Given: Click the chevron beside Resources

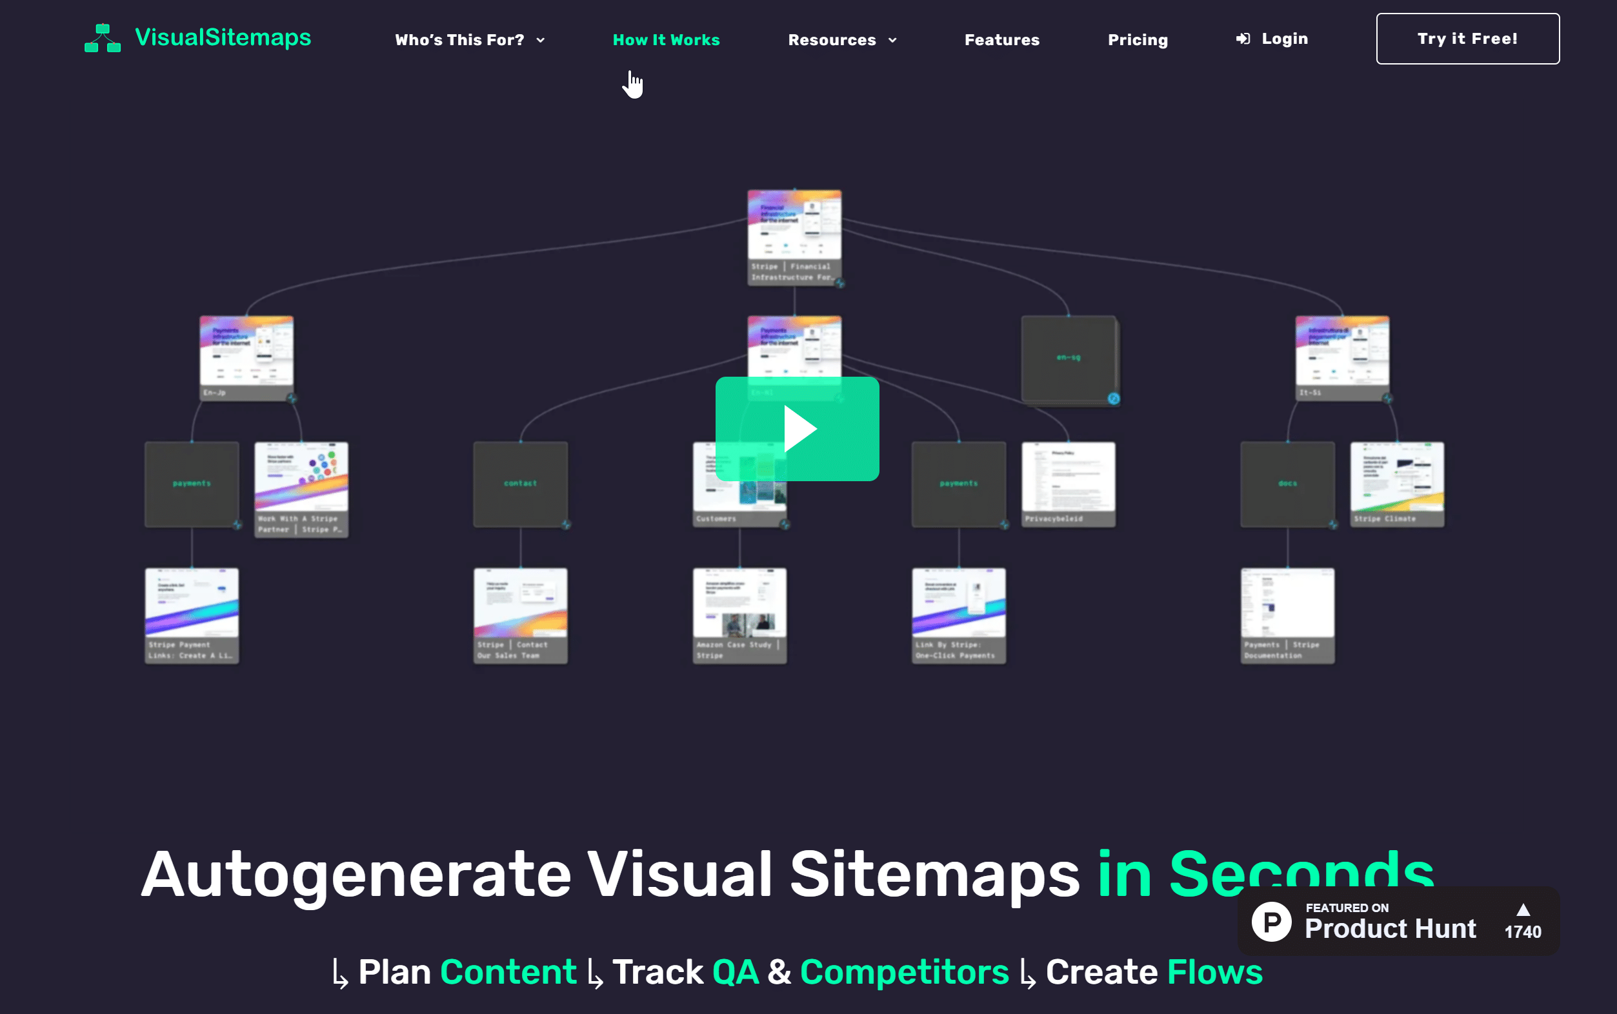Looking at the screenshot, I should pos(892,40).
